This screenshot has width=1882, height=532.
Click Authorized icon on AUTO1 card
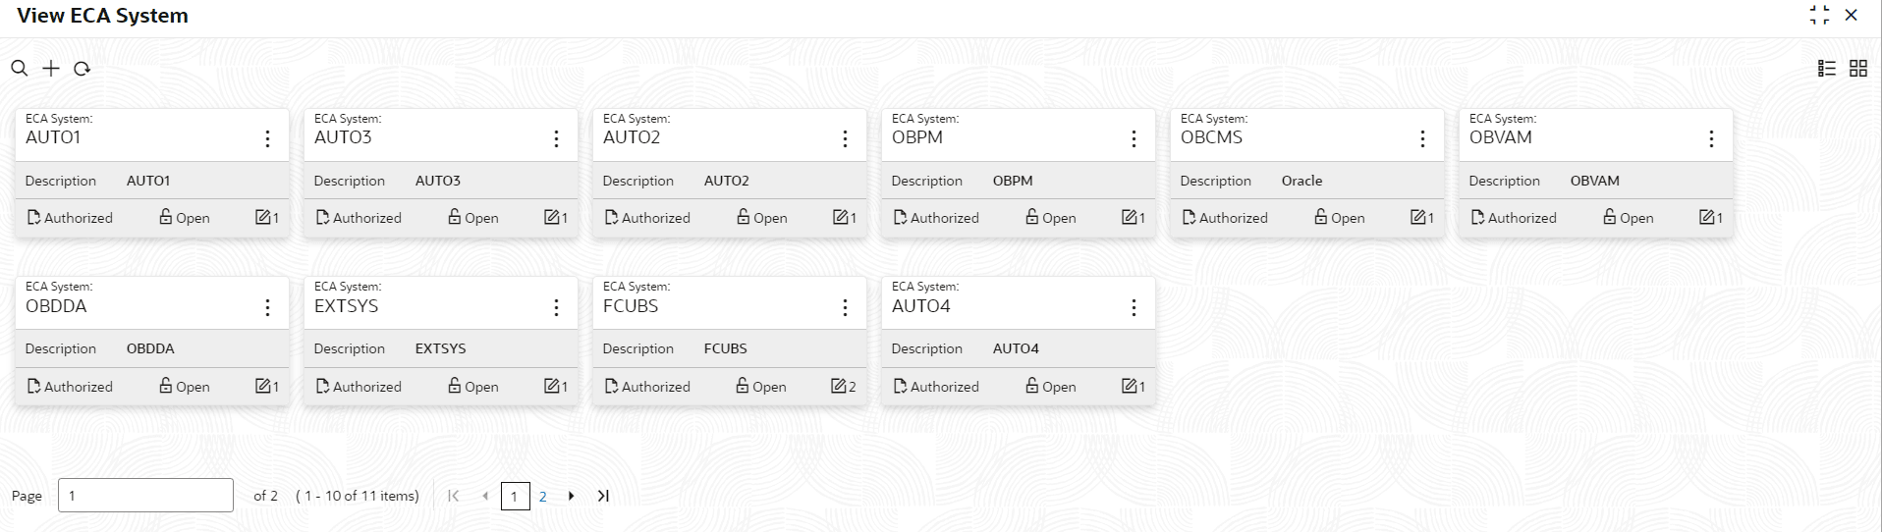(34, 217)
